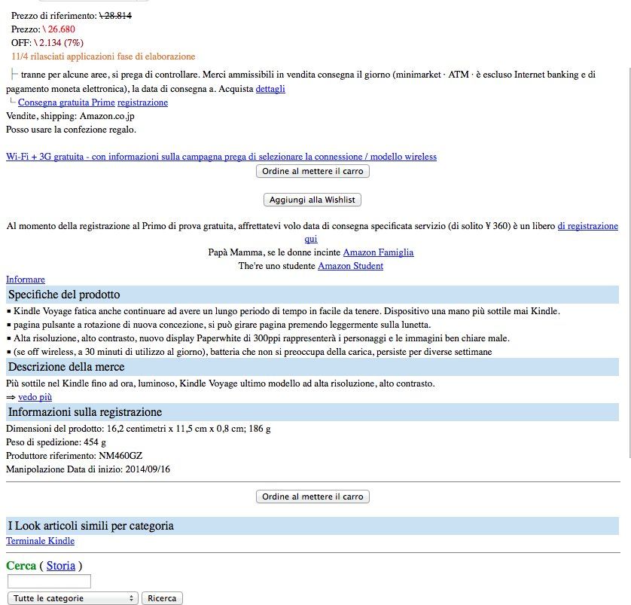Click the 'Peso di spedizione: 454 g' line

[56, 442]
